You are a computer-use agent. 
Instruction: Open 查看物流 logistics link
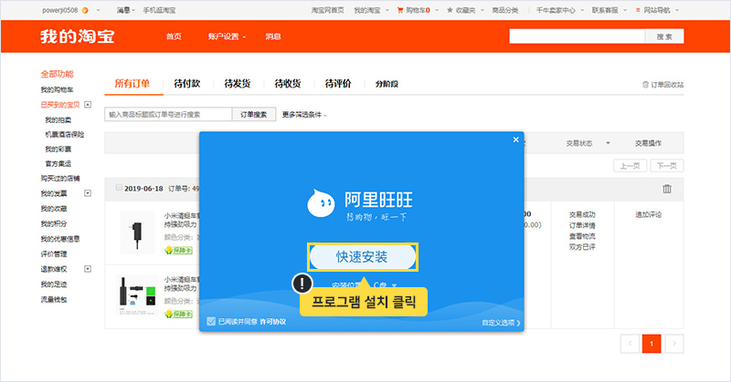click(x=582, y=236)
